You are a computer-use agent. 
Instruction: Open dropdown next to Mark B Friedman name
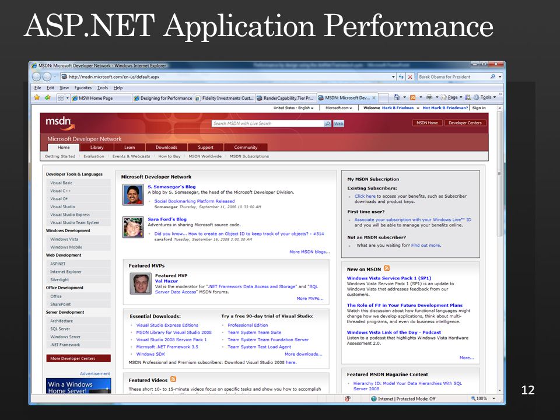418,108
